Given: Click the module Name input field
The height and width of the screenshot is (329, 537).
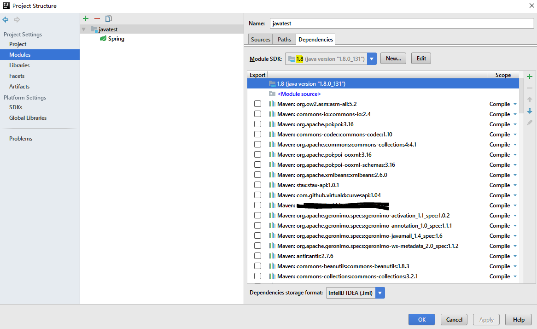Looking at the screenshot, I should click(402, 23).
